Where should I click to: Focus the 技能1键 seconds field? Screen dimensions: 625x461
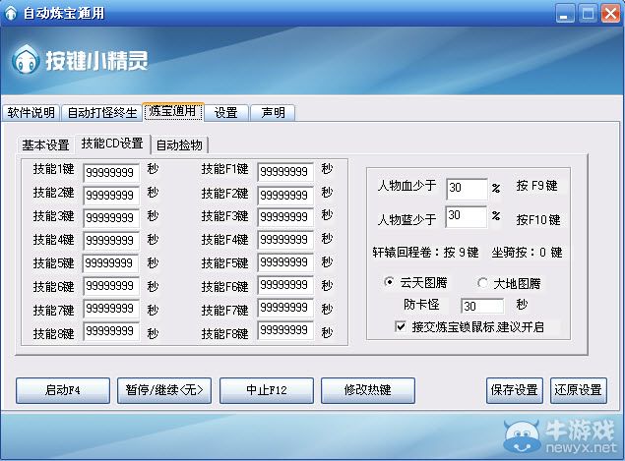coord(111,173)
